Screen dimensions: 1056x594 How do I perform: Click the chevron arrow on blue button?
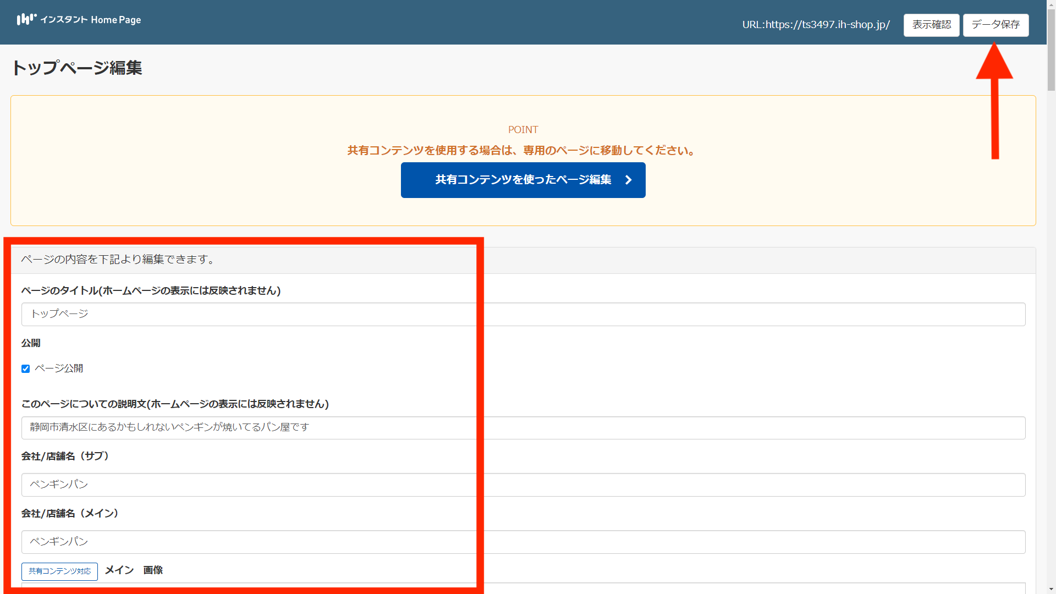click(x=628, y=180)
